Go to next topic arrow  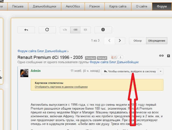click(120, 41)
